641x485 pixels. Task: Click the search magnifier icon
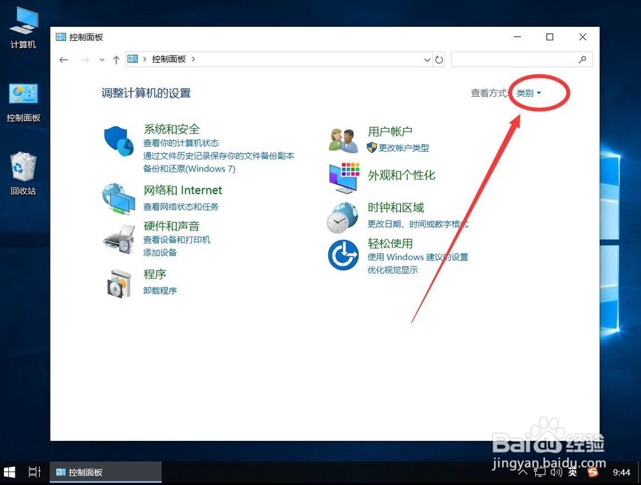(583, 60)
